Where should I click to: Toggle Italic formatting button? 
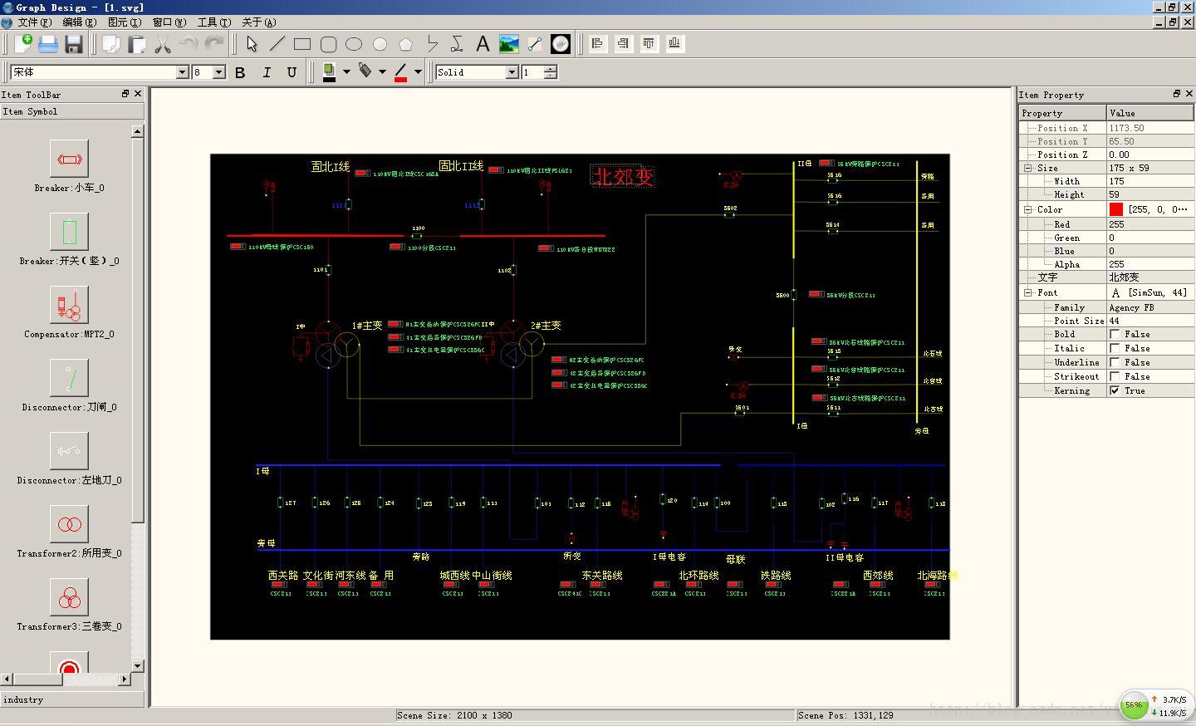[x=266, y=72]
